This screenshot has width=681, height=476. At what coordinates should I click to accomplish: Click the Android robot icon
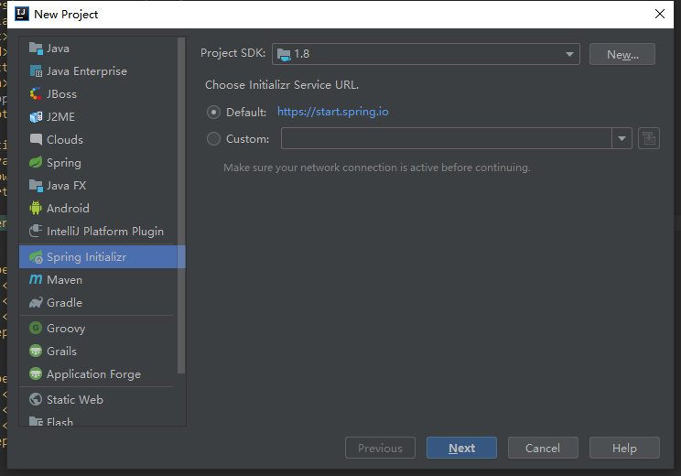[37, 209]
